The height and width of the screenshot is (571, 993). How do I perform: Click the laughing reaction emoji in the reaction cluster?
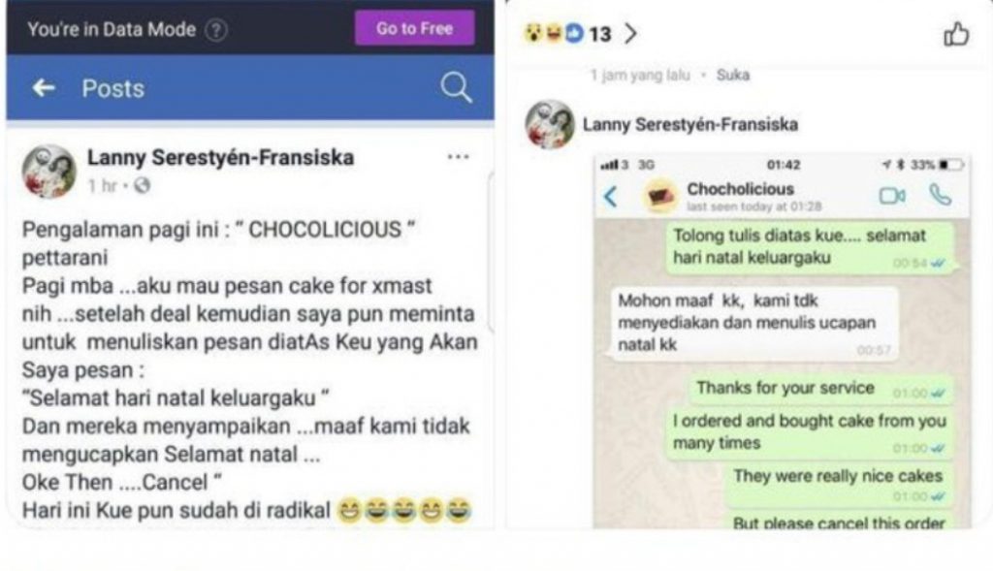pyautogui.click(x=553, y=33)
